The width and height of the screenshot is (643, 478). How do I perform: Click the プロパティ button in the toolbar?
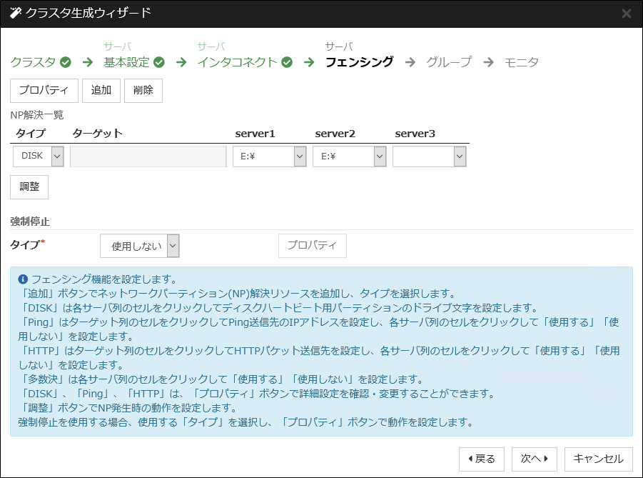(44, 90)
